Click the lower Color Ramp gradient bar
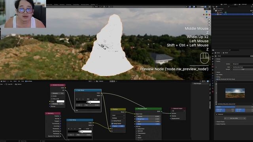Screen dimensions: 253x142 pos(80,132)
